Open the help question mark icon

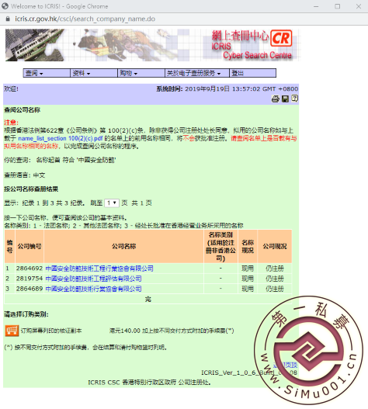295,99
